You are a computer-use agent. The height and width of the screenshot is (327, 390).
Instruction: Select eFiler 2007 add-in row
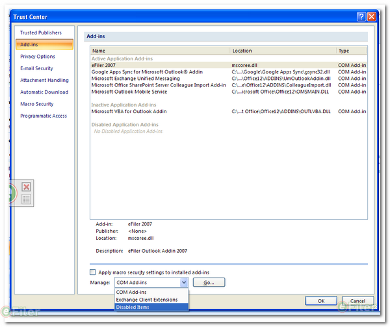point(229,65)
